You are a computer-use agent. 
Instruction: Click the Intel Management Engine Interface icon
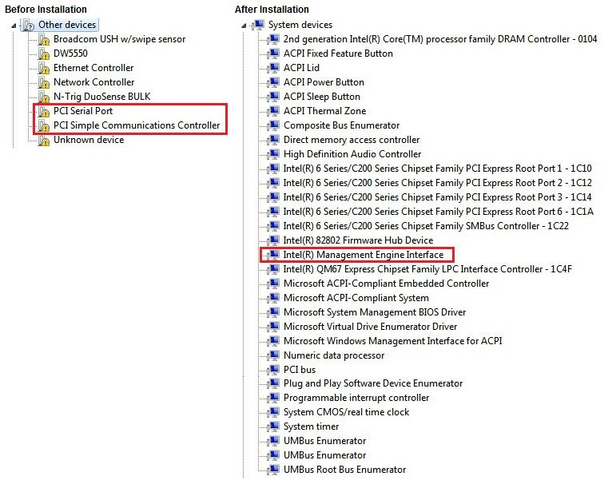pos(273,255)
